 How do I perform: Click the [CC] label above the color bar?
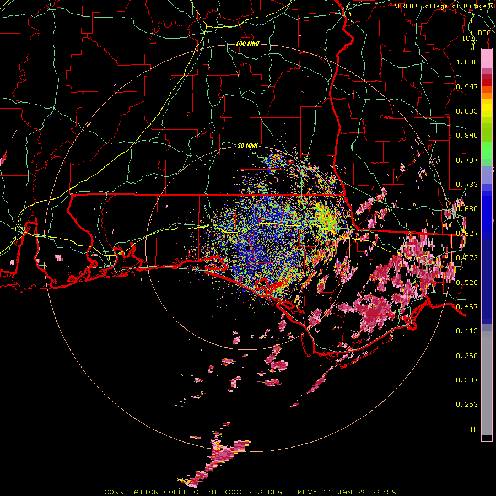pyautogui.click(x=471, y=39)
